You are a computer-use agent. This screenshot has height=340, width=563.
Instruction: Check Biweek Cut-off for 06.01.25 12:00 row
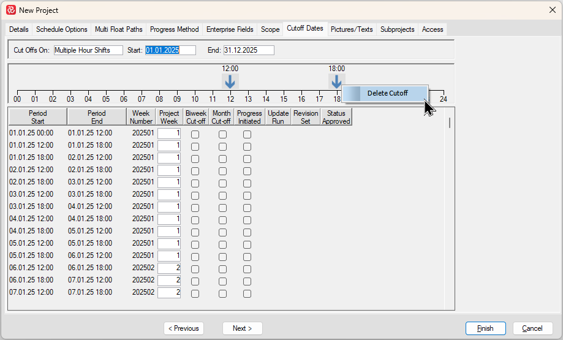(x=195, y=269)
